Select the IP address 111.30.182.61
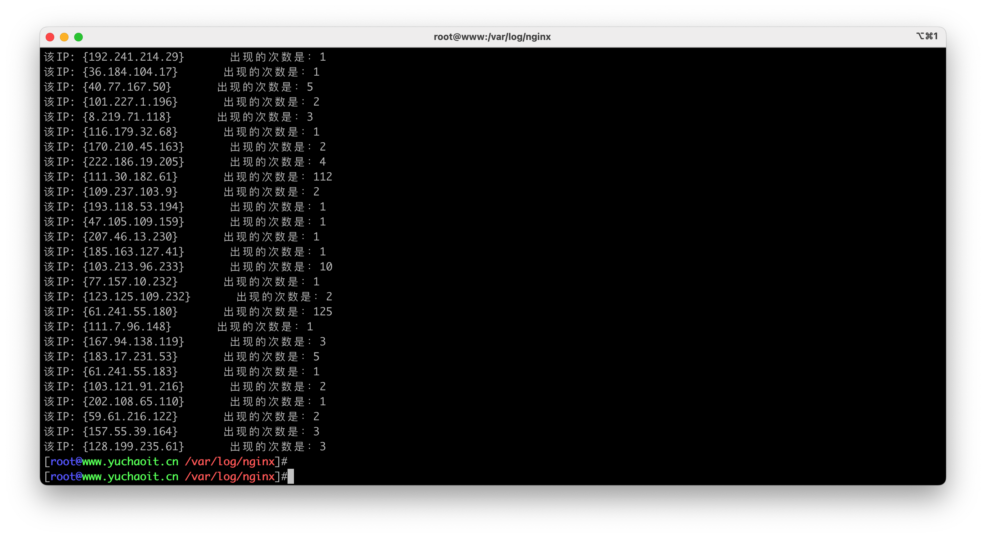 [130, 177]
